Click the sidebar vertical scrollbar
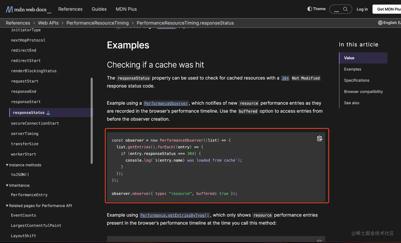 coord(92,121)
